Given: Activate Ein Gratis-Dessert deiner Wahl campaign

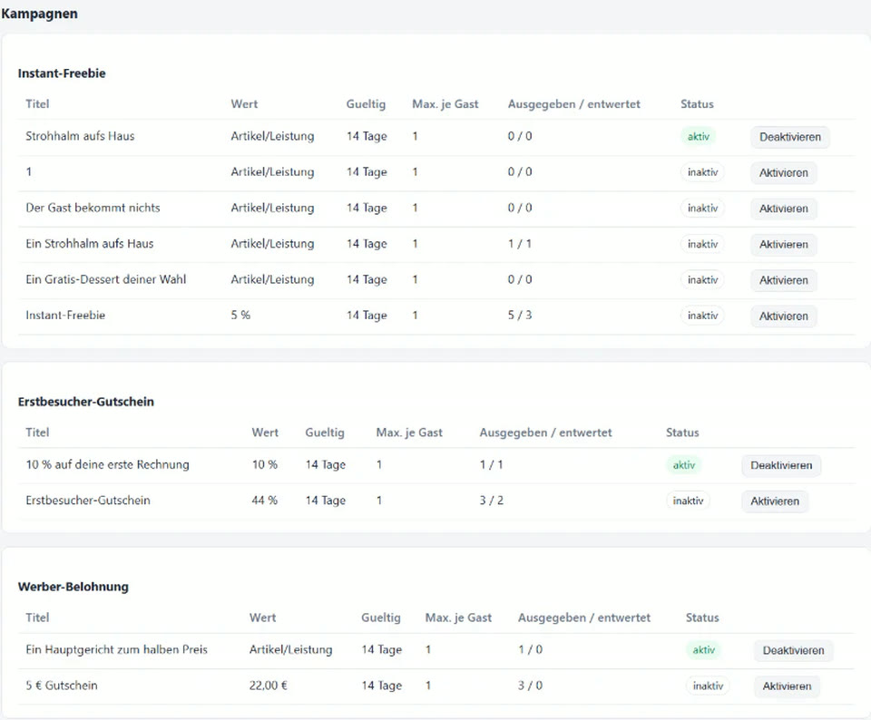Looking at the screenshot, I should click(x=783, y=280).
